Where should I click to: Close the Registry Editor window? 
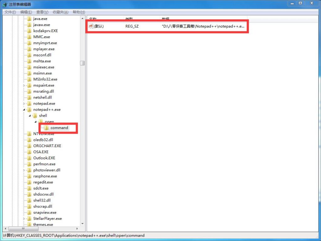pos(312,3)
